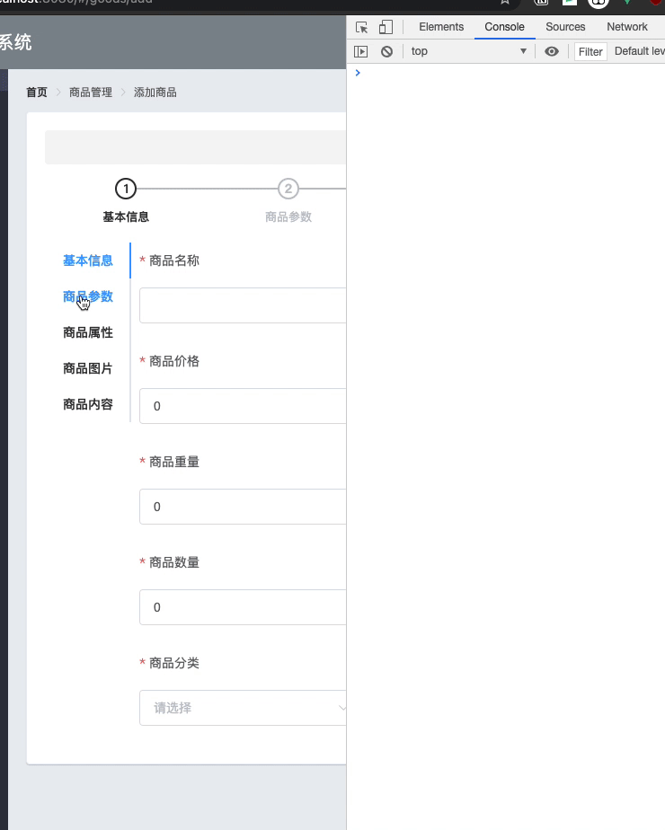Open the 'top' JavaScript context dropdown

469,51
